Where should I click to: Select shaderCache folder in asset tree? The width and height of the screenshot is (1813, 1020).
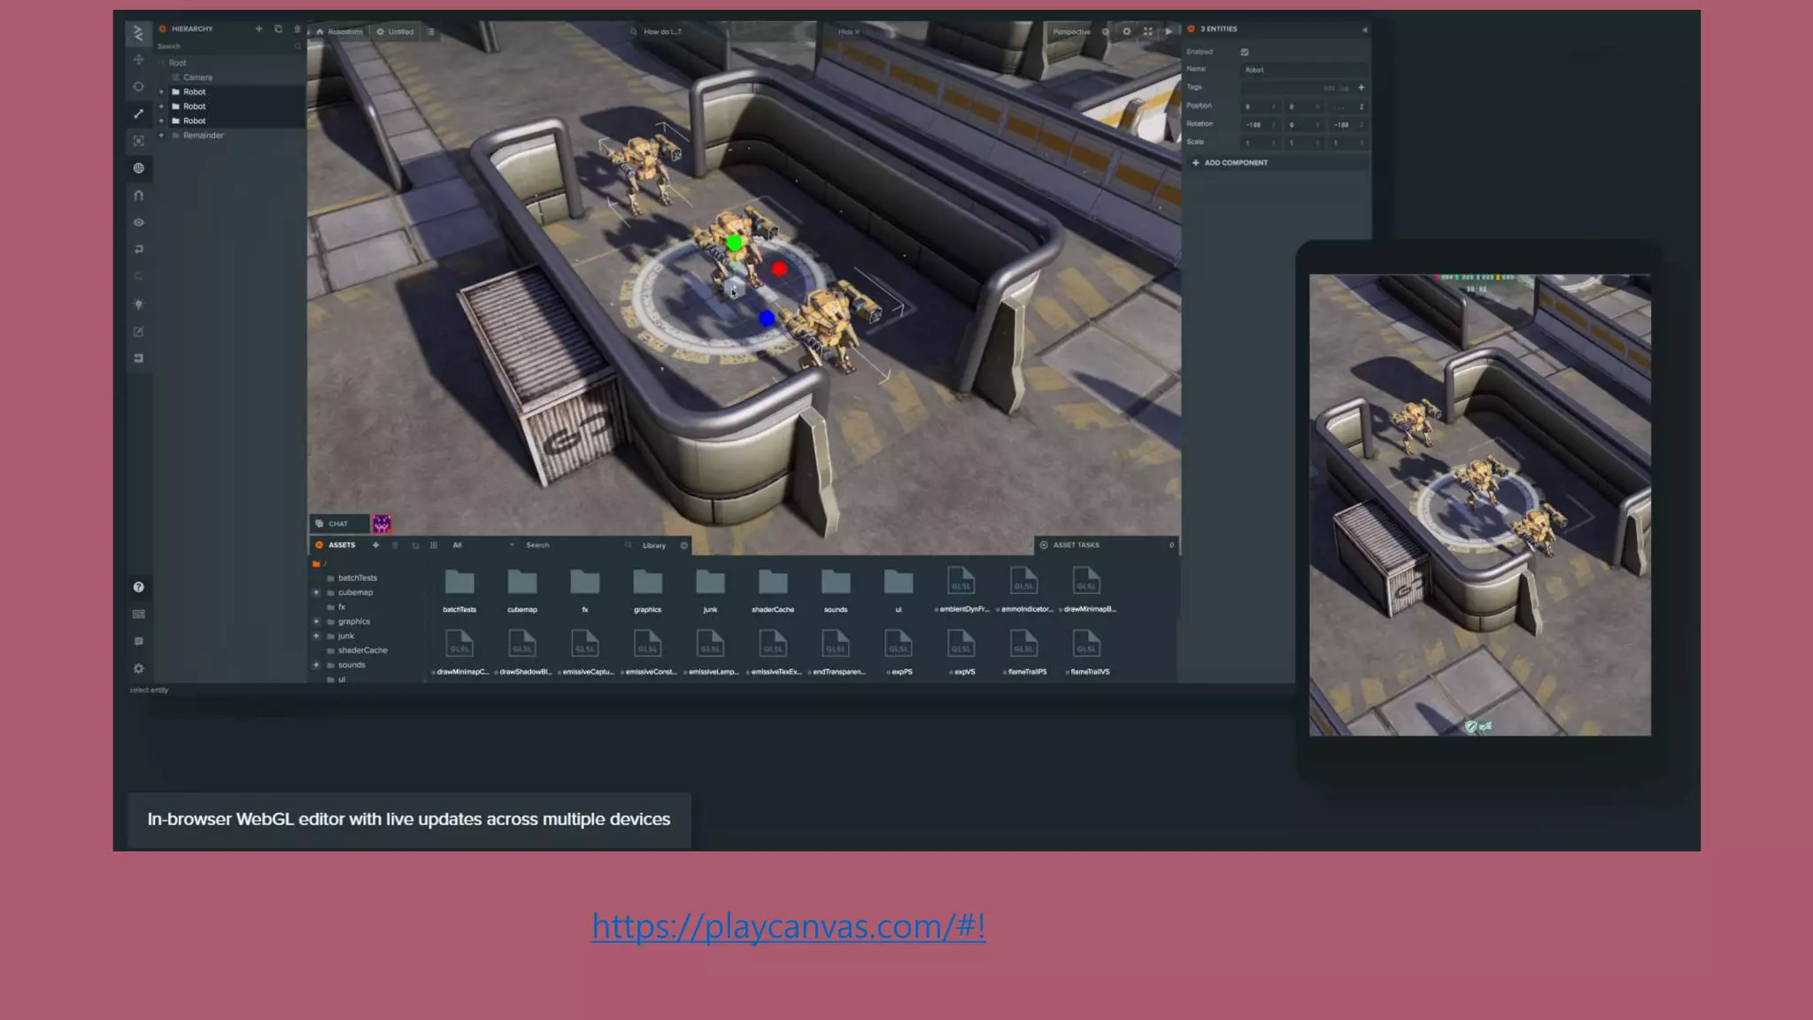click(362, 651)
